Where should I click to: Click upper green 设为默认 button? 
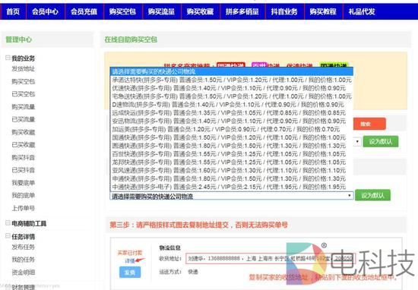click(381, 142)
